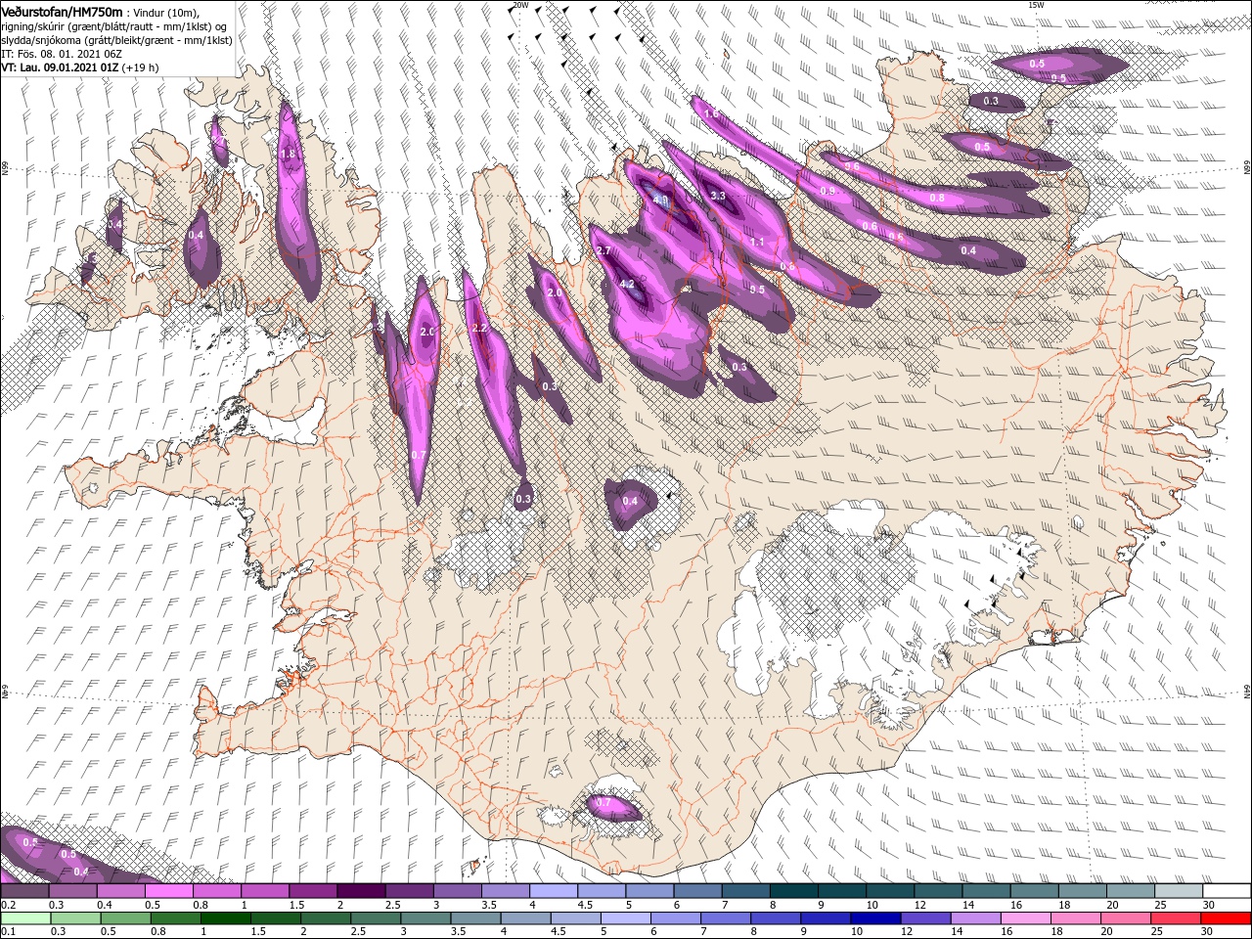This screenshot has width=1252, height=939.
Task: Click the '20W' longitude label at top
Action: [520, 5]
